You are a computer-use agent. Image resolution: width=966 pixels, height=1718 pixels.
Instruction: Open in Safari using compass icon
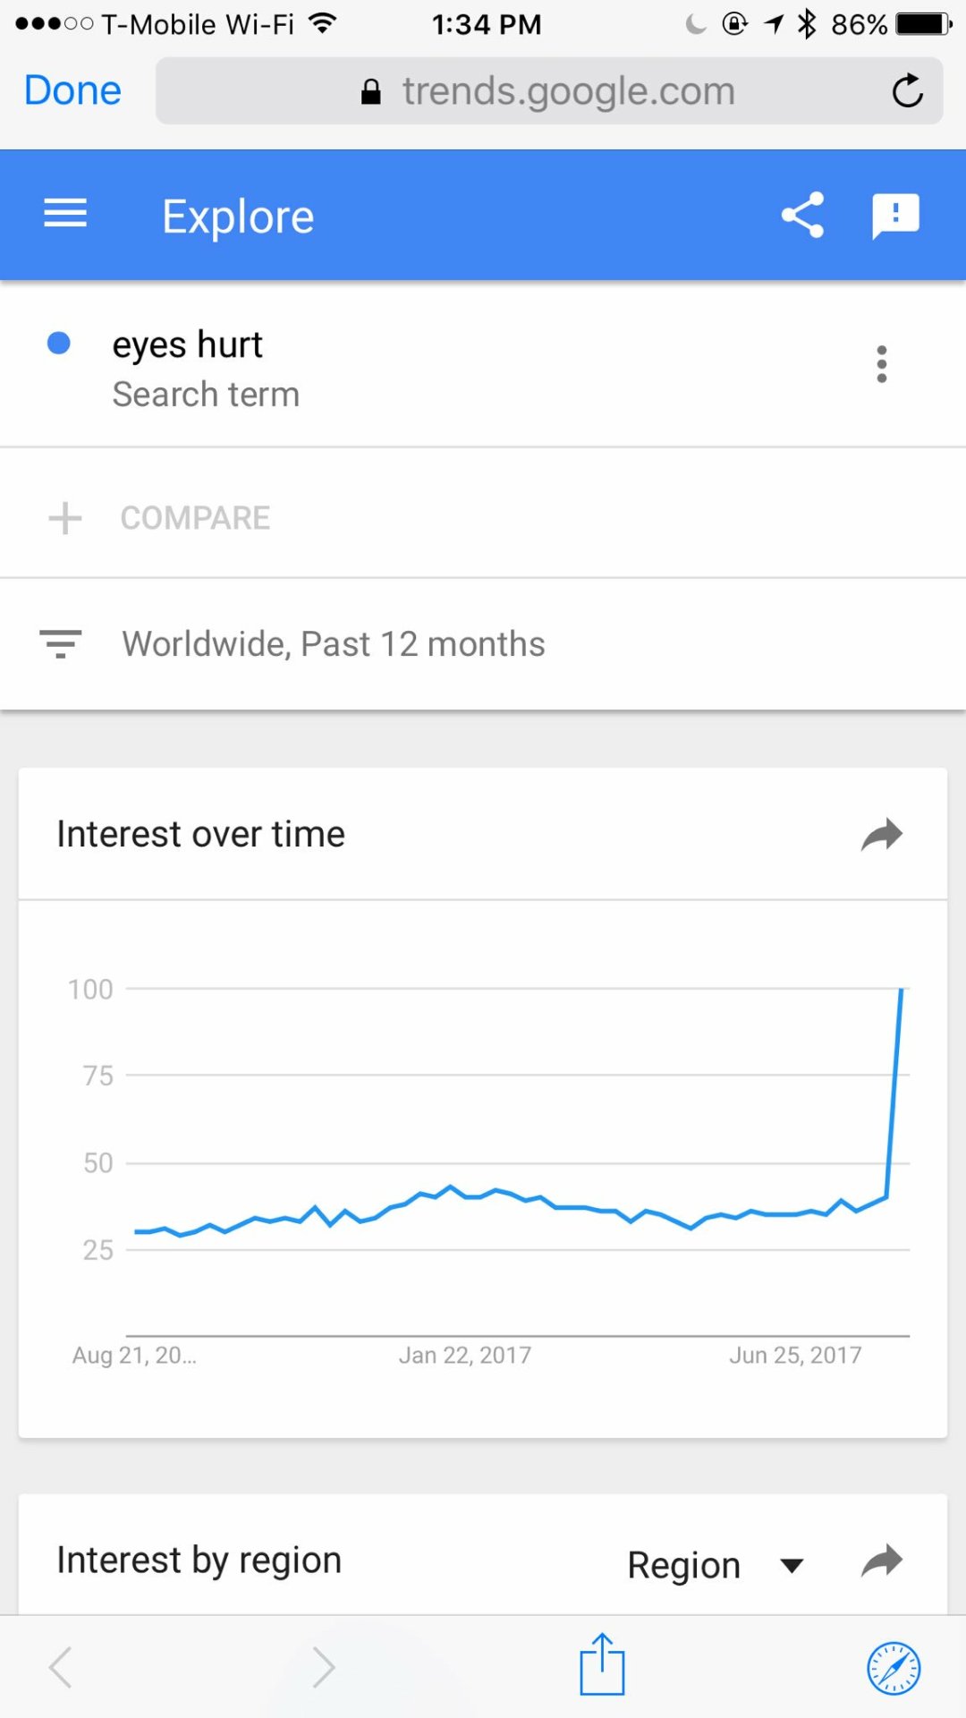[894, 1668]
